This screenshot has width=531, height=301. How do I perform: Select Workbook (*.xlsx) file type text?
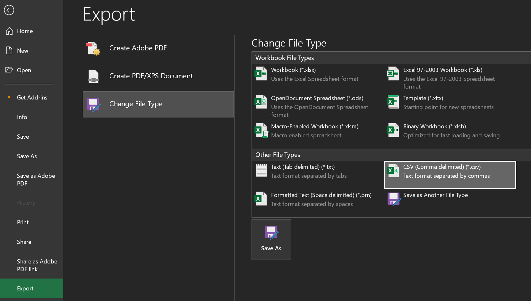coord(293,70)
